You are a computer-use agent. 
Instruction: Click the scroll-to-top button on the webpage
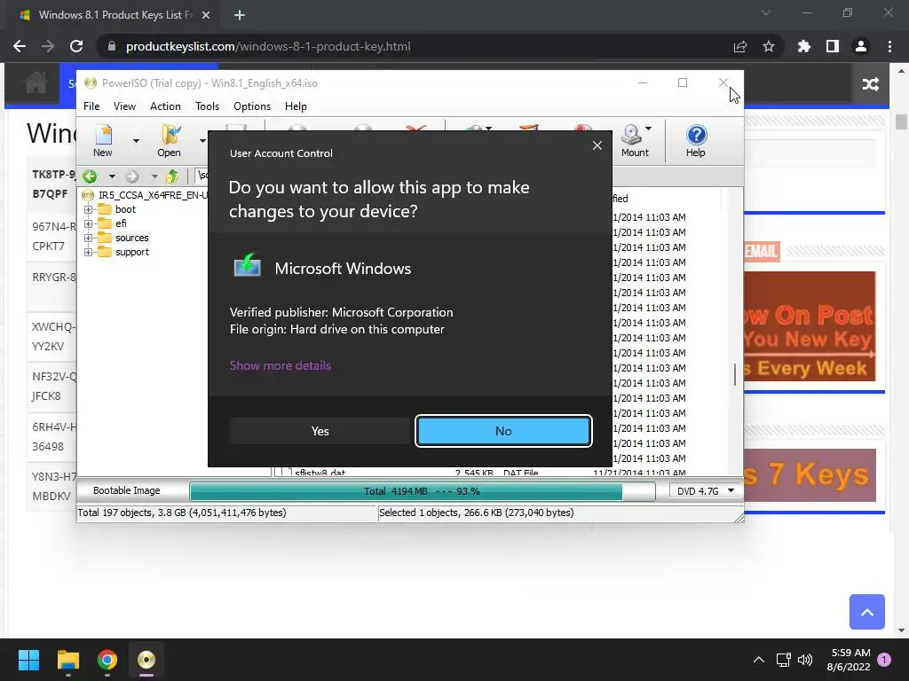(x=866, y=612)
